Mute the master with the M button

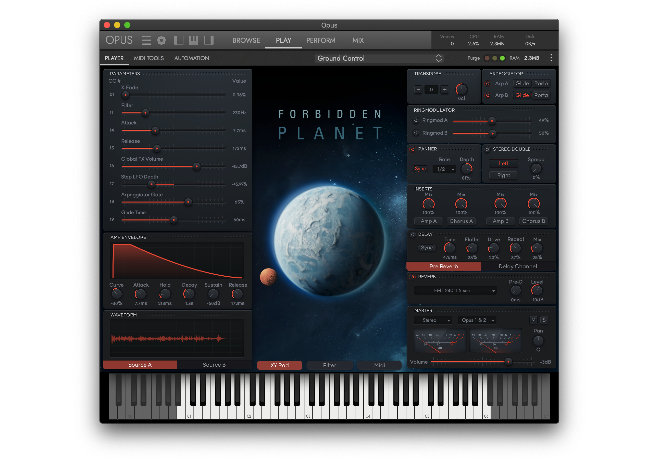point(533,320)
